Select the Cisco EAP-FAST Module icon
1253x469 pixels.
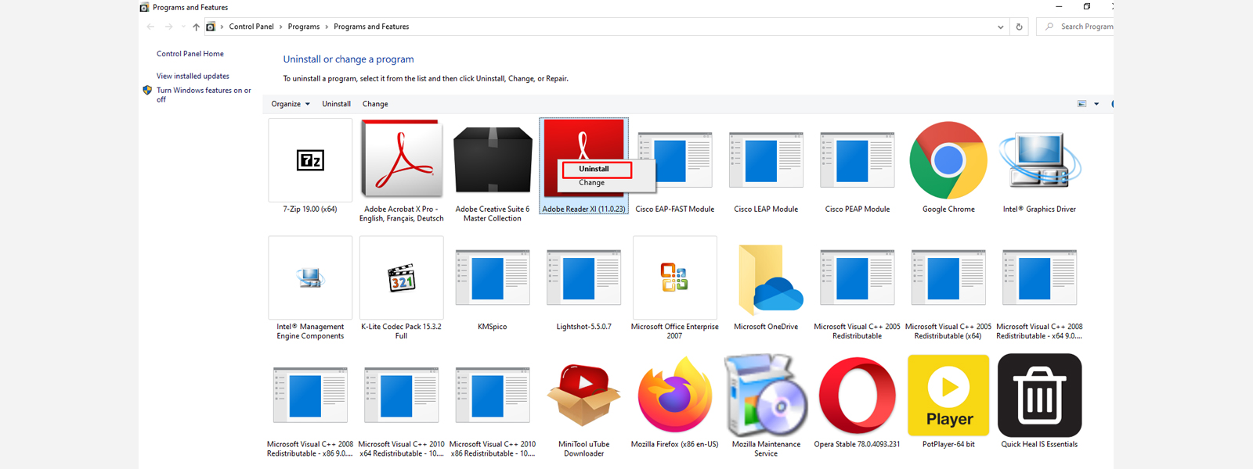point(675,160)
